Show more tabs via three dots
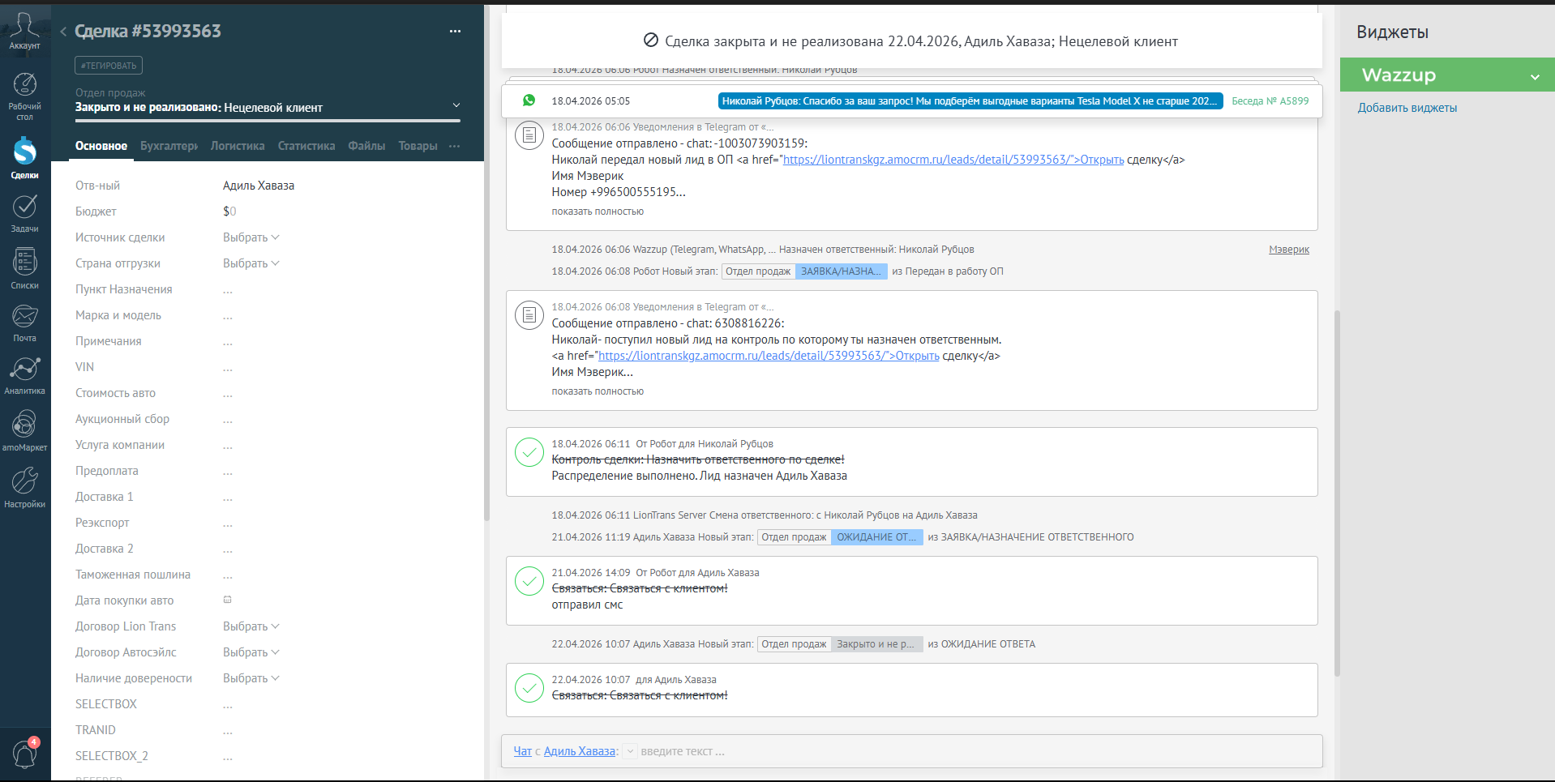 [x=454, y=146]
